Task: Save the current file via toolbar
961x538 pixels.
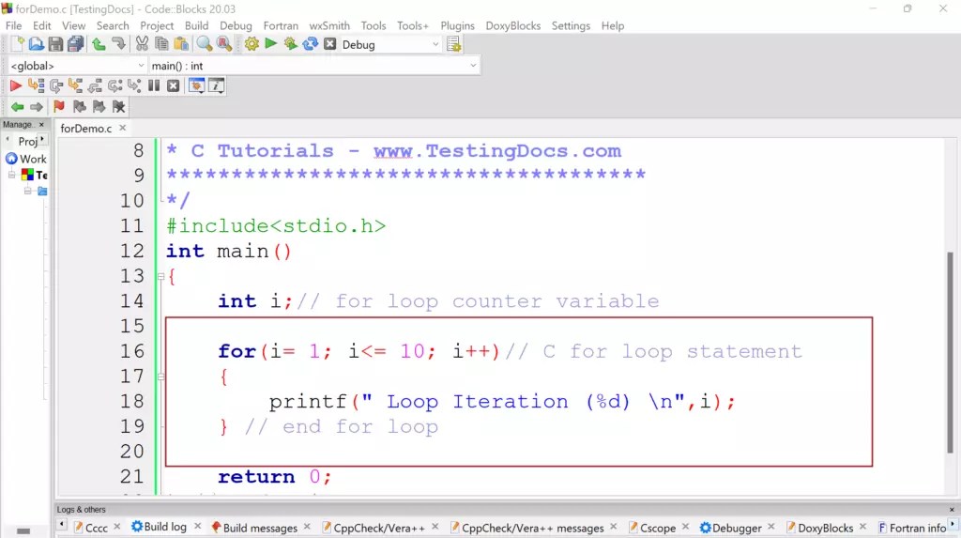Action: click(55, 44)
